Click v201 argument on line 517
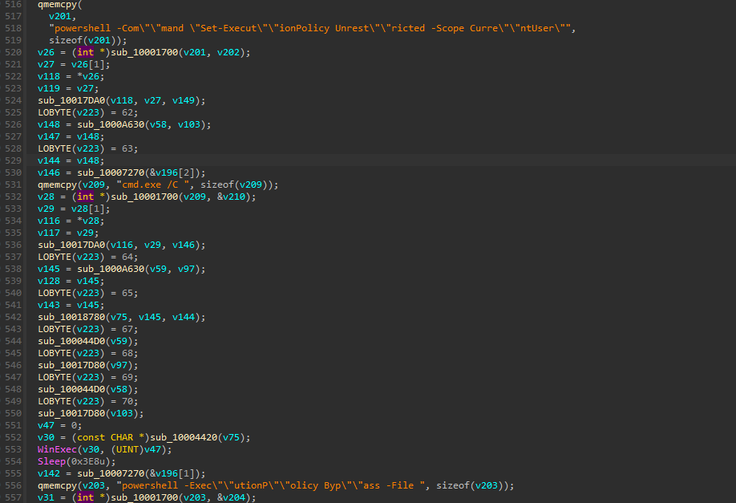This screenshot has height=503, width=736. coord(60,16)
